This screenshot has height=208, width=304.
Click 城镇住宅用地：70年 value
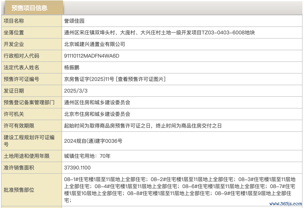87,156
